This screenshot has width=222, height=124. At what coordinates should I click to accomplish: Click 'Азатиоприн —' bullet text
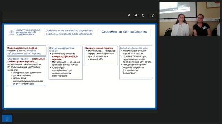(x=60, y=68)
